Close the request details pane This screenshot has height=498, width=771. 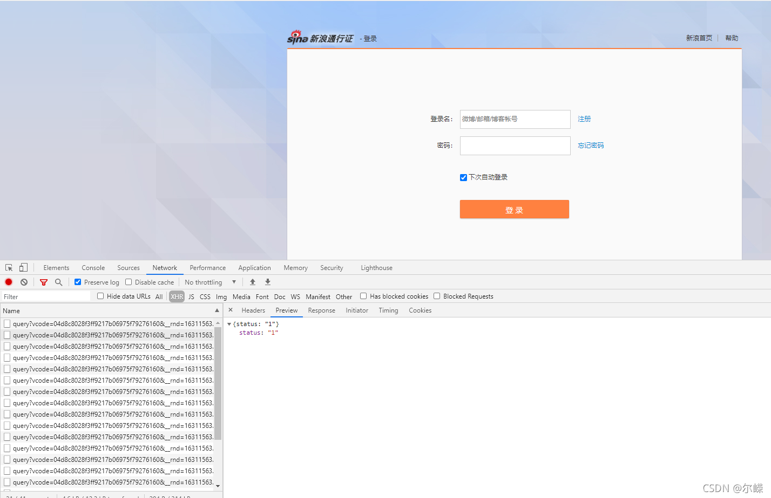(x=231, y=310)
